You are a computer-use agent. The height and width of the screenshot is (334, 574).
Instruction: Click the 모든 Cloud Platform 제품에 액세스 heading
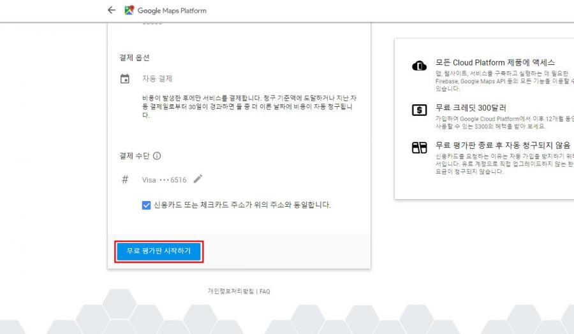[x=495, y=62]
